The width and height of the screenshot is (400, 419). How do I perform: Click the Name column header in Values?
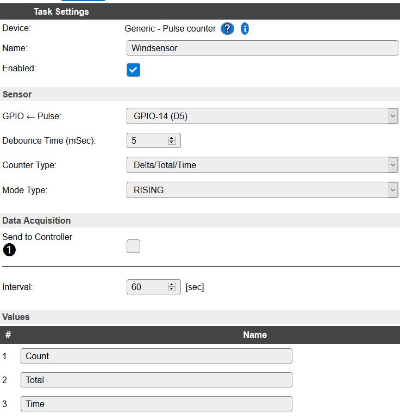(x=254, y=335)
